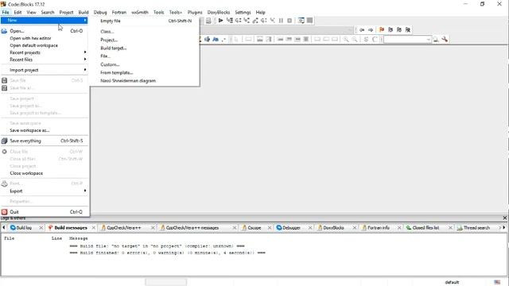Clear all bookmarks icon

tap(408, 30)
